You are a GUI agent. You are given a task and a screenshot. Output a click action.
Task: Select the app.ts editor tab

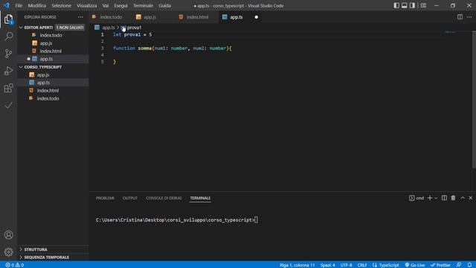point(237,17)
